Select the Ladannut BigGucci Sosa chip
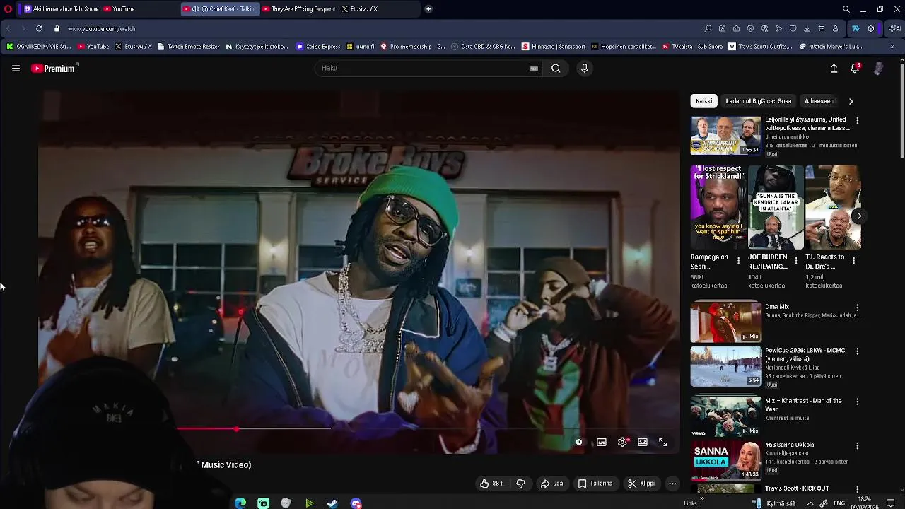 tap(758, 101)
